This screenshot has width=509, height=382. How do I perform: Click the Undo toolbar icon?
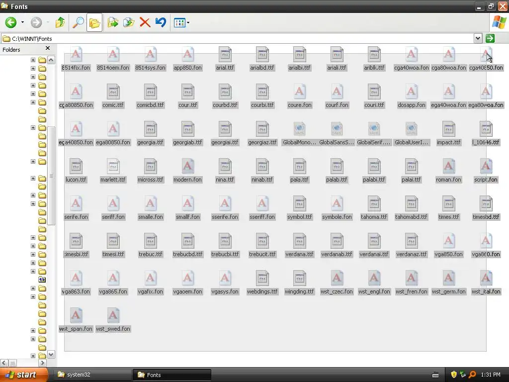pyautogui.click(x=161, y=22)
